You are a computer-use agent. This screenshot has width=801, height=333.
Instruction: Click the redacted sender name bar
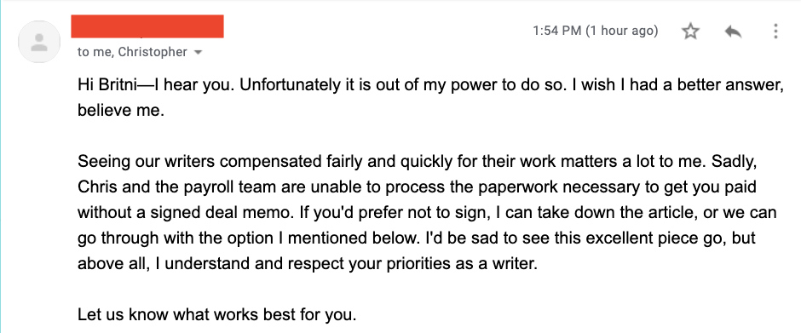pyautogui.click(x=147, y=26)
